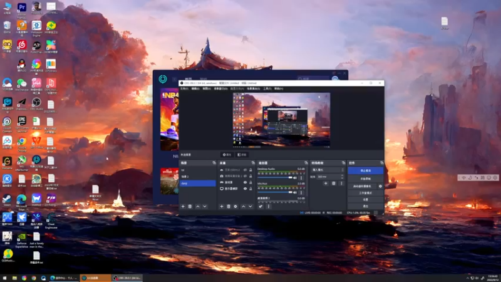Toggle visibility eye of 视频采集设备 2 source
The width and height of the screenshot is (501, 282).
point(245,176)
